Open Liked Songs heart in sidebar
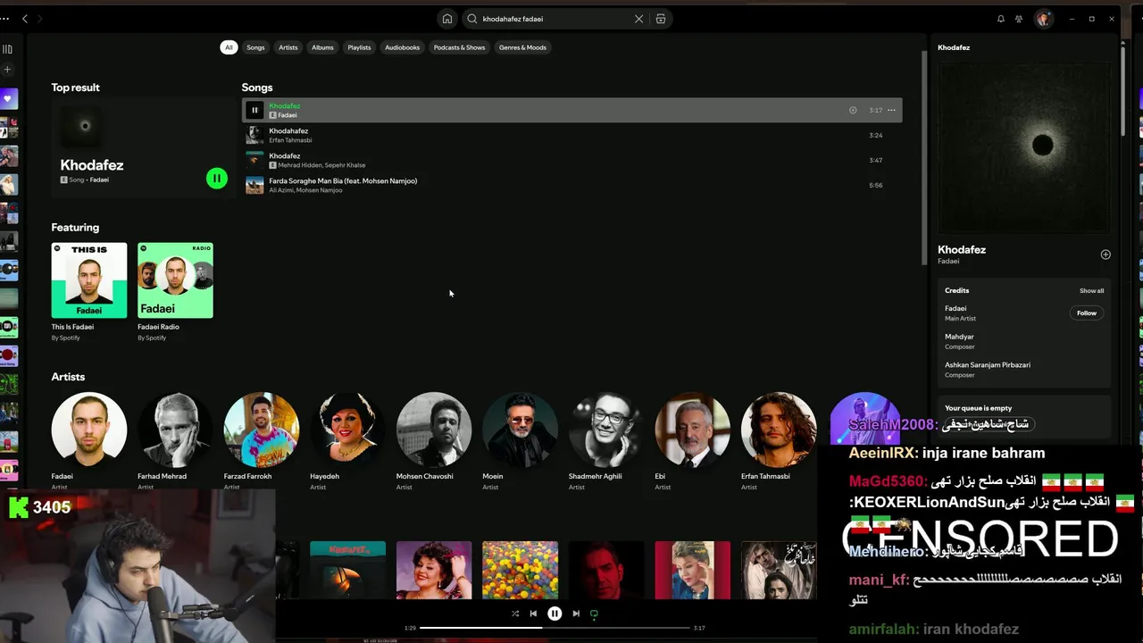1143x643 pixels. [x=8, y=98]
